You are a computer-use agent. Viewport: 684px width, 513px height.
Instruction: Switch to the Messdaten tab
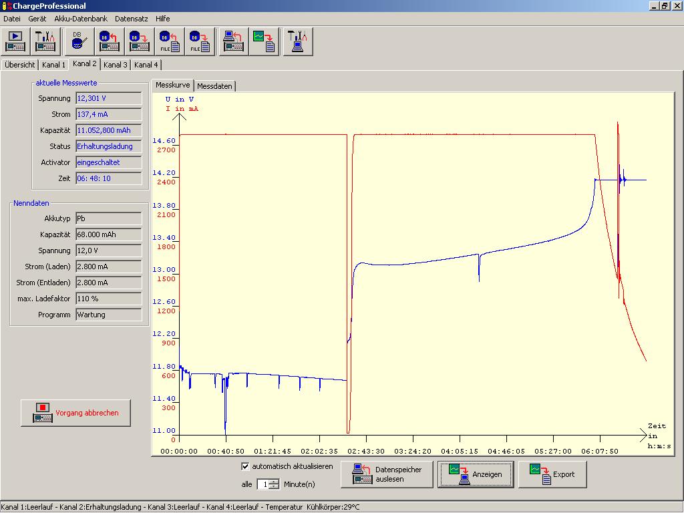214,86
